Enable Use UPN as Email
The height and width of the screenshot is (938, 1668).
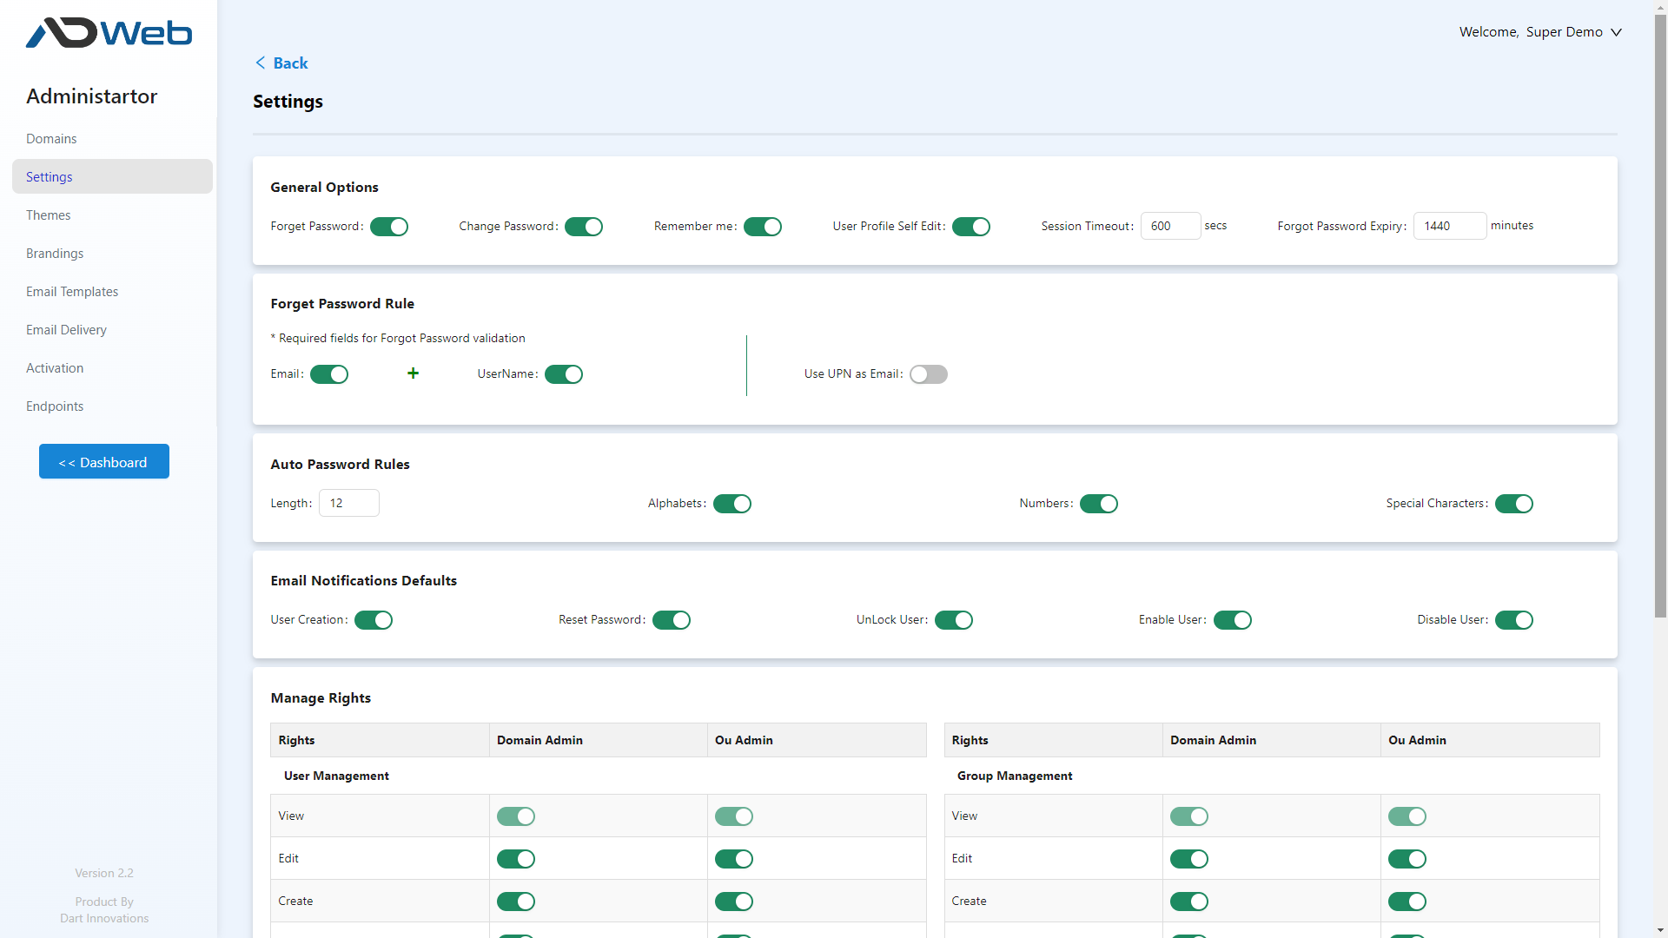tap(928, 373)
